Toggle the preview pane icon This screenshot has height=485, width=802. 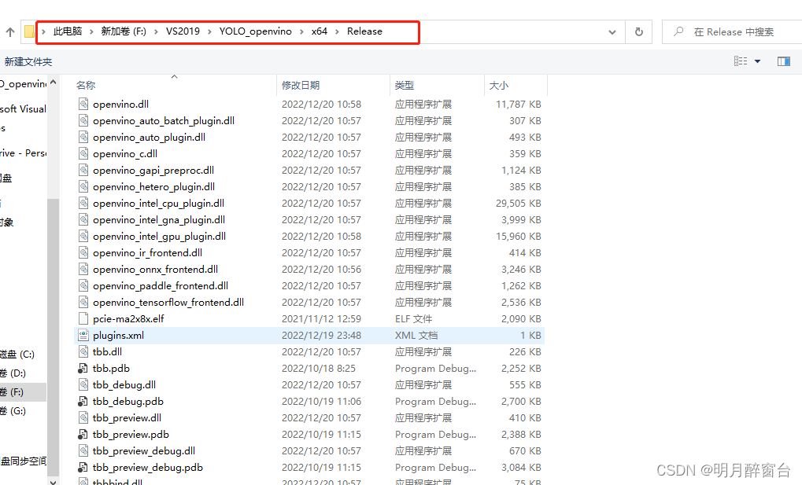click(x=783, y=61)
